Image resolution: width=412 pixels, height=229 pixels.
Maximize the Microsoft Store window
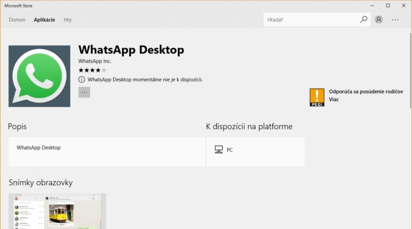tap(388, 5)
